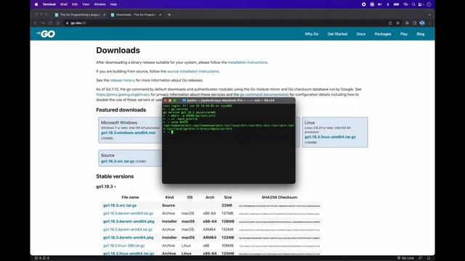The width and height of the screenshot is (465, 261).
Task: Download go1.18.3.darwin-amd64.pkg installer
Action: tap(129, 221)
